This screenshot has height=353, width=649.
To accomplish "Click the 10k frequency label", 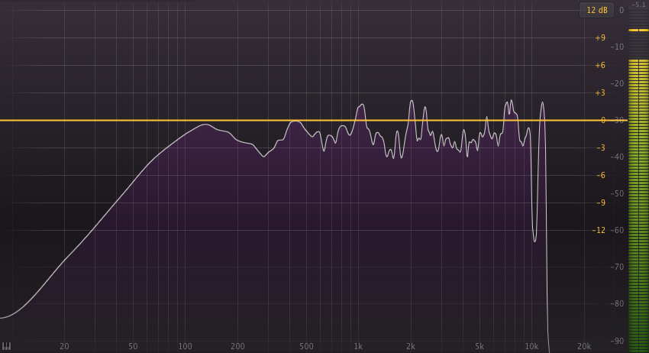I will (x=531, y=346).
